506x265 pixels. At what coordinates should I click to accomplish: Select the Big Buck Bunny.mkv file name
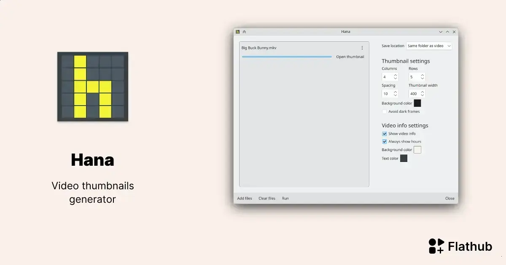(259, 48)
